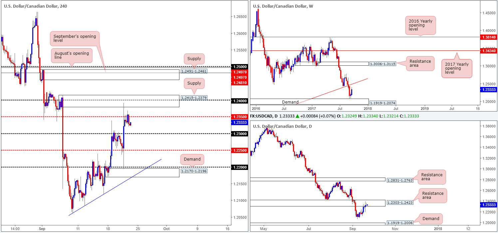The height and width of the screenshot is (233, 498).
Task: Click the 1.38140 red price label
Action: [x=489, y=38]
